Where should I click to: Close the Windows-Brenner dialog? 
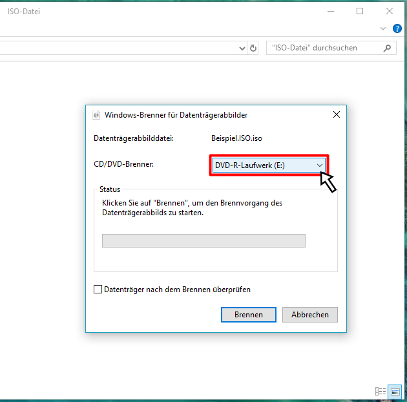pyautogui.click(x=337, y=114)
